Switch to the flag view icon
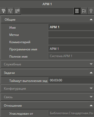The height and width of the screenshot is (117, 94). pos(84,11)
